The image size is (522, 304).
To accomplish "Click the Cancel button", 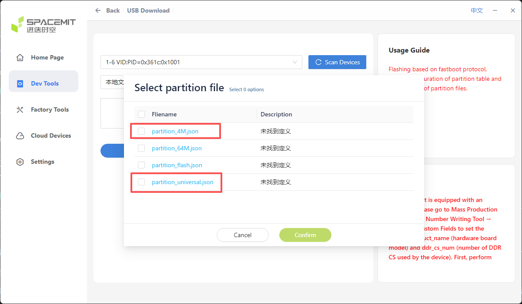I will tap(243, 235).
